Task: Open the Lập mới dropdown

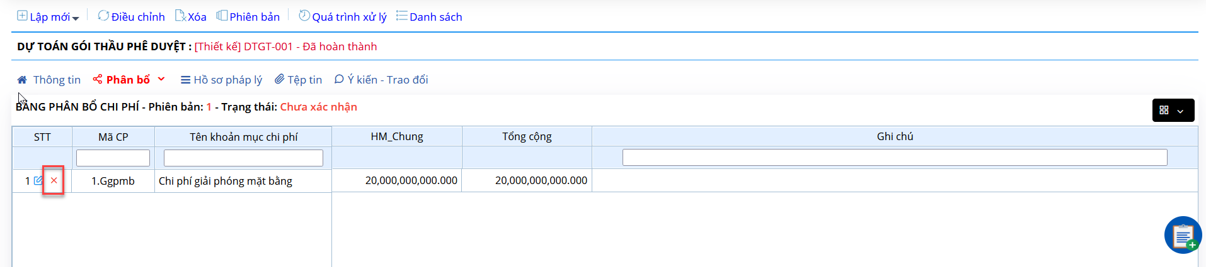Action: pos(48,16)
